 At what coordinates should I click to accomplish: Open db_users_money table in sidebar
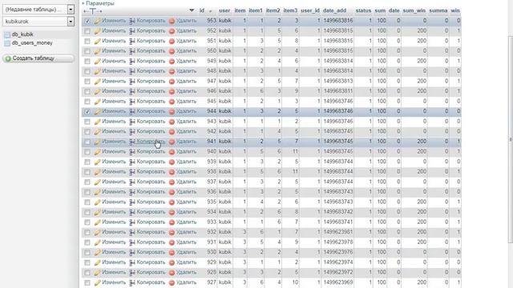tap(32, 42)
